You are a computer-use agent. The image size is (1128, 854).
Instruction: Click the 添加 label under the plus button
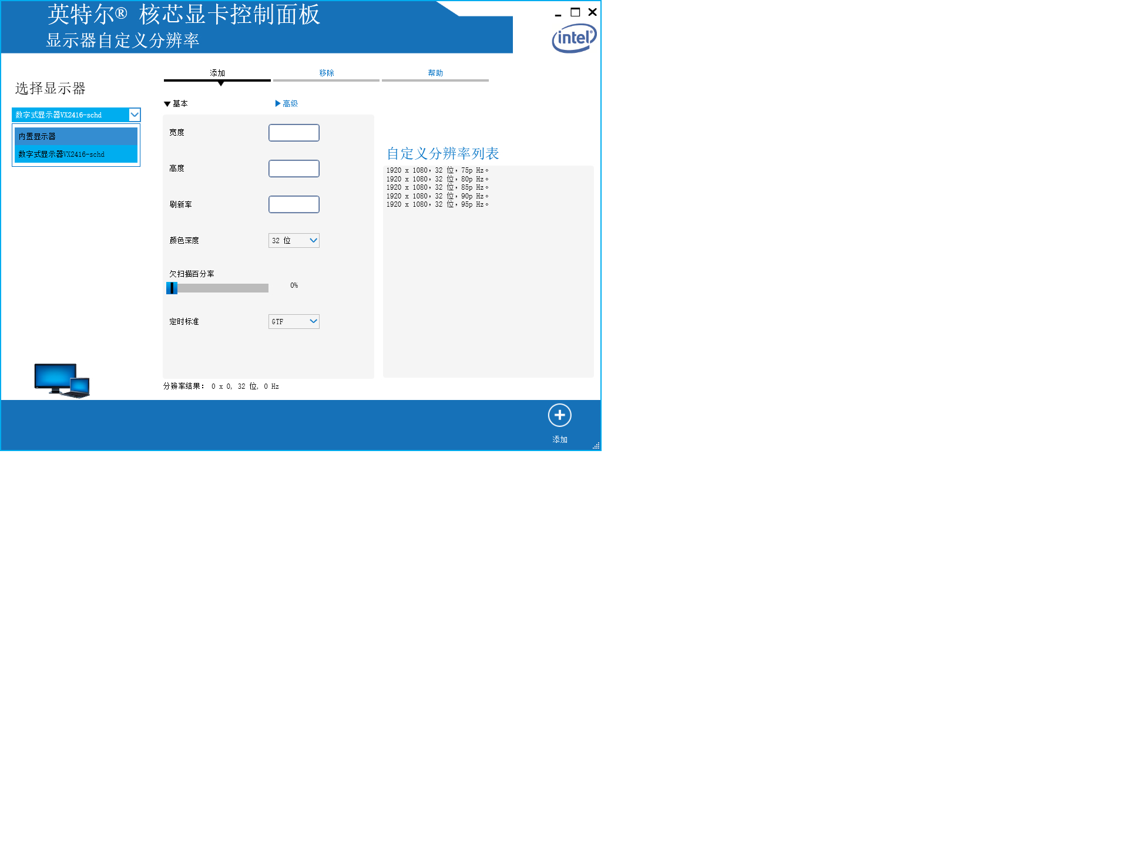coord(560,439)
